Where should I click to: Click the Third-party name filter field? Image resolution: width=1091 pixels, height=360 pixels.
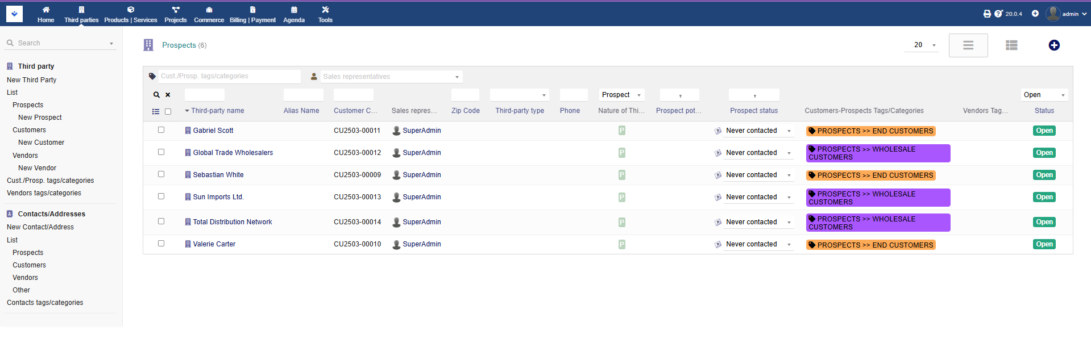pyautogui.click(x=204, y=95)
